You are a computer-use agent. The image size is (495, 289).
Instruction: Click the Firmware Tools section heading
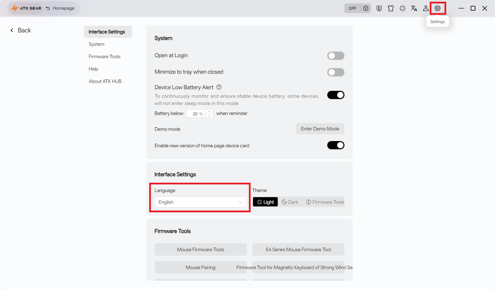point(173,231)
